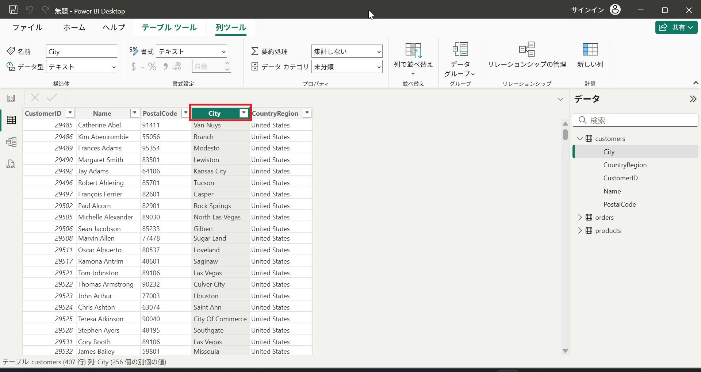The height and width of the screenshot is (372, 701).
Task: Click the City Of Commerce cell
Action: (x=221, y=319)
